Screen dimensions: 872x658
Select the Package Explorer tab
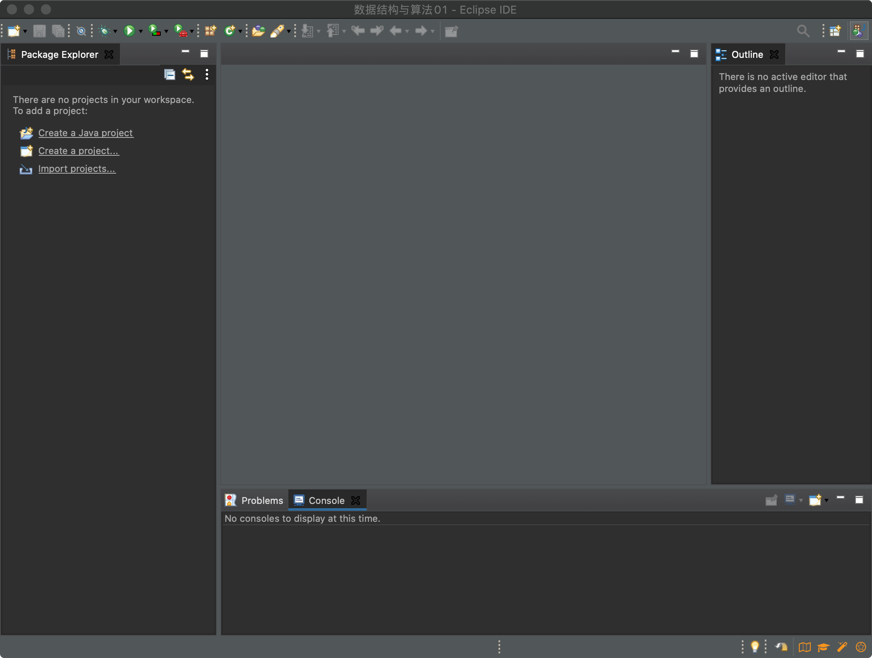pos(60,54)
